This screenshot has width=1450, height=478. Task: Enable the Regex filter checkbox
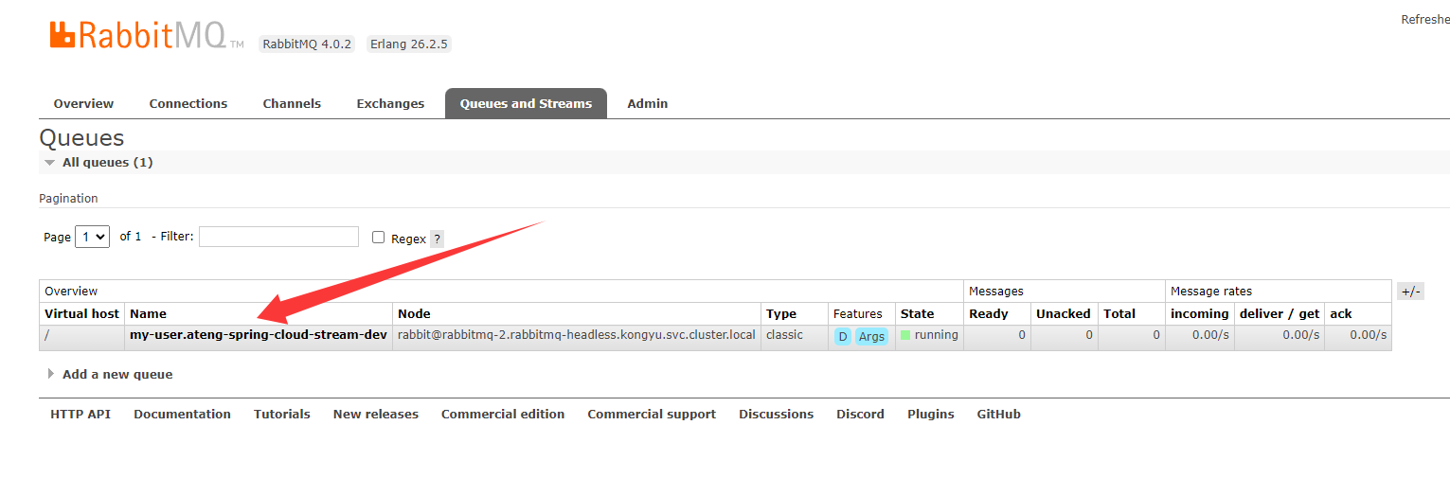(x=379, y=238)
